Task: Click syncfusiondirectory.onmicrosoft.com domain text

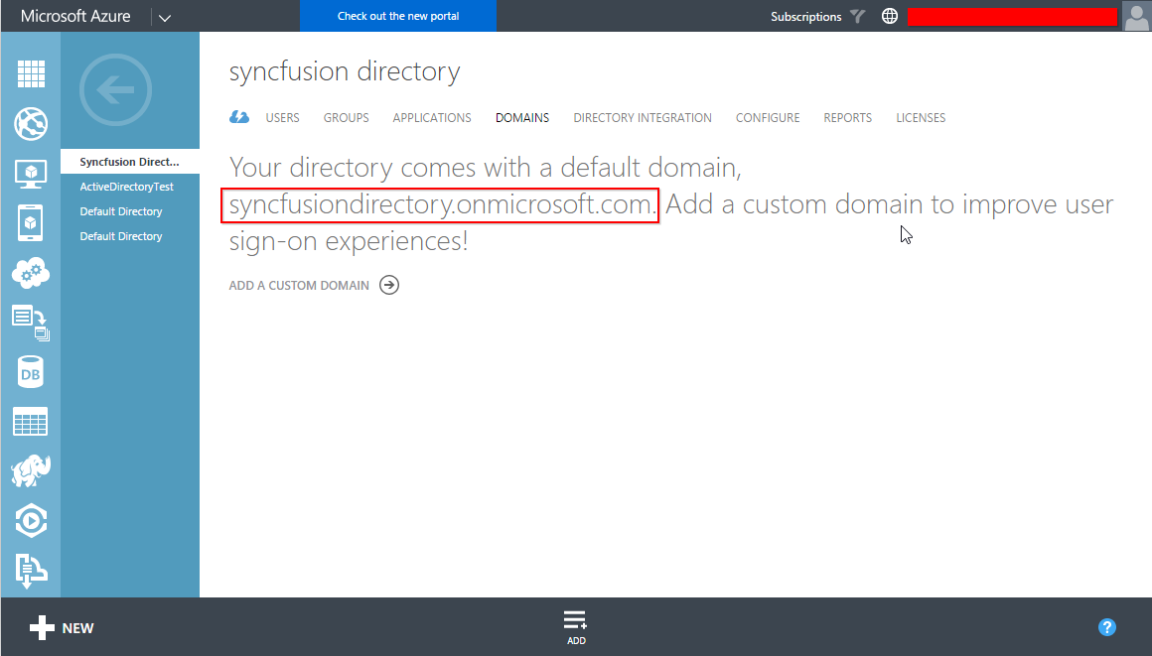Action: (x=440, y=204)
